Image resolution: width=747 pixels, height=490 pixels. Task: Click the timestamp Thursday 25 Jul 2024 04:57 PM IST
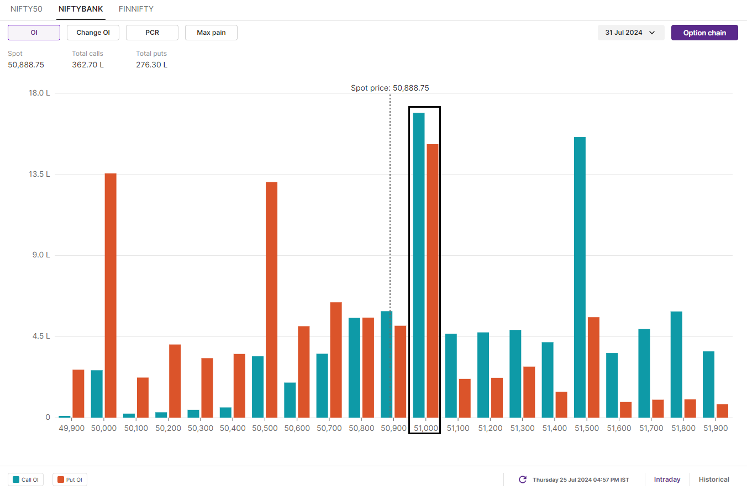pos(581,480)
